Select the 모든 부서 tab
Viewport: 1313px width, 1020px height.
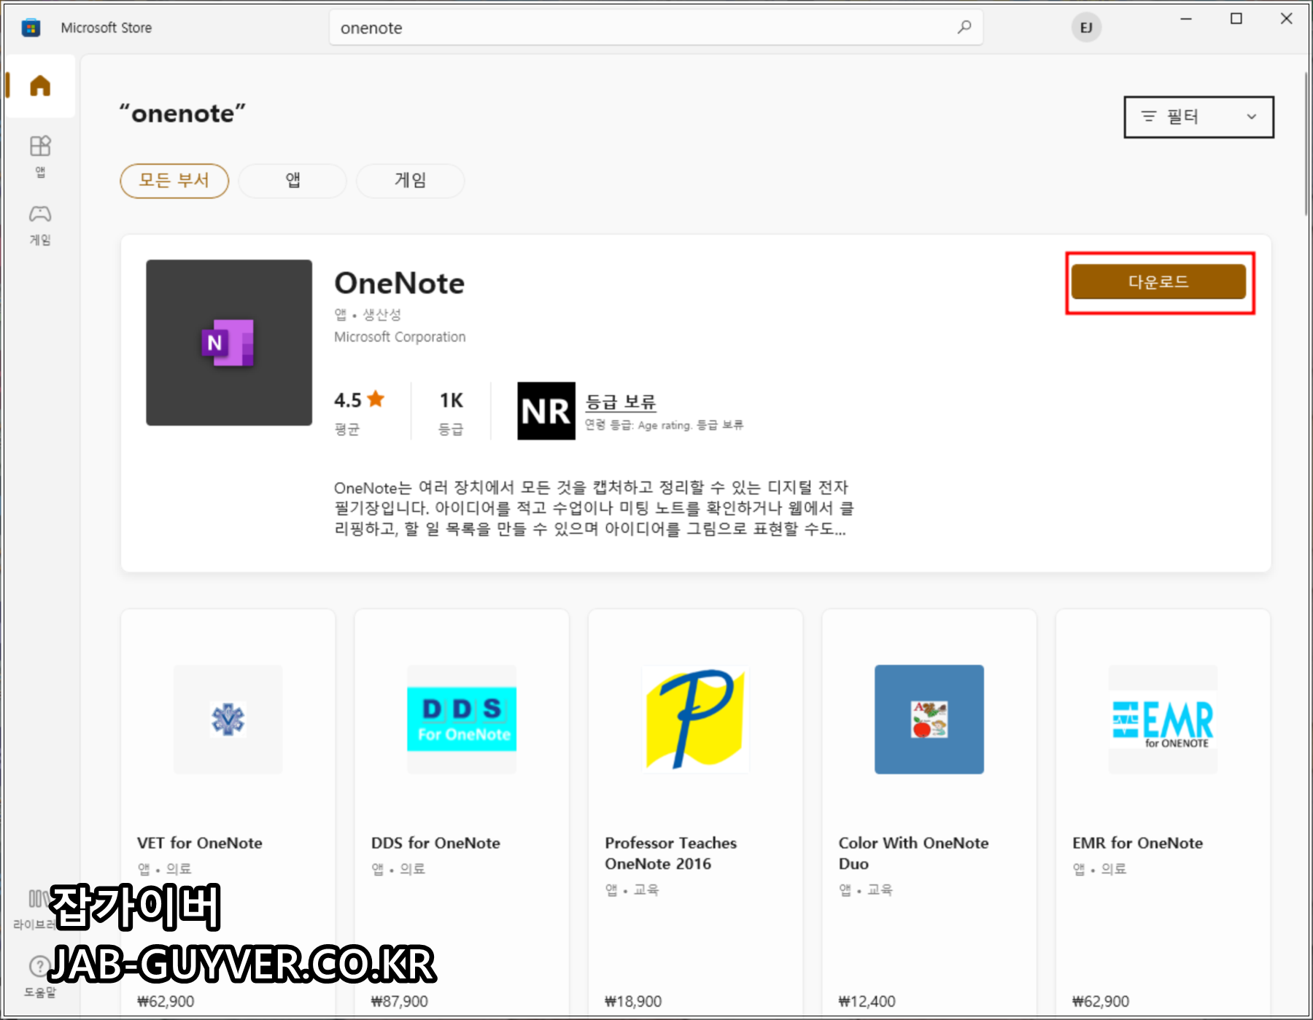pyautogui.click(x=174, y=181)
